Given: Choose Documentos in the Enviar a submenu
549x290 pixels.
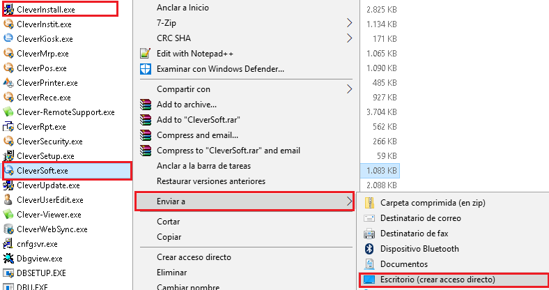Looking at the screenshot, I should pyautogui.click(x=403, y=264).
